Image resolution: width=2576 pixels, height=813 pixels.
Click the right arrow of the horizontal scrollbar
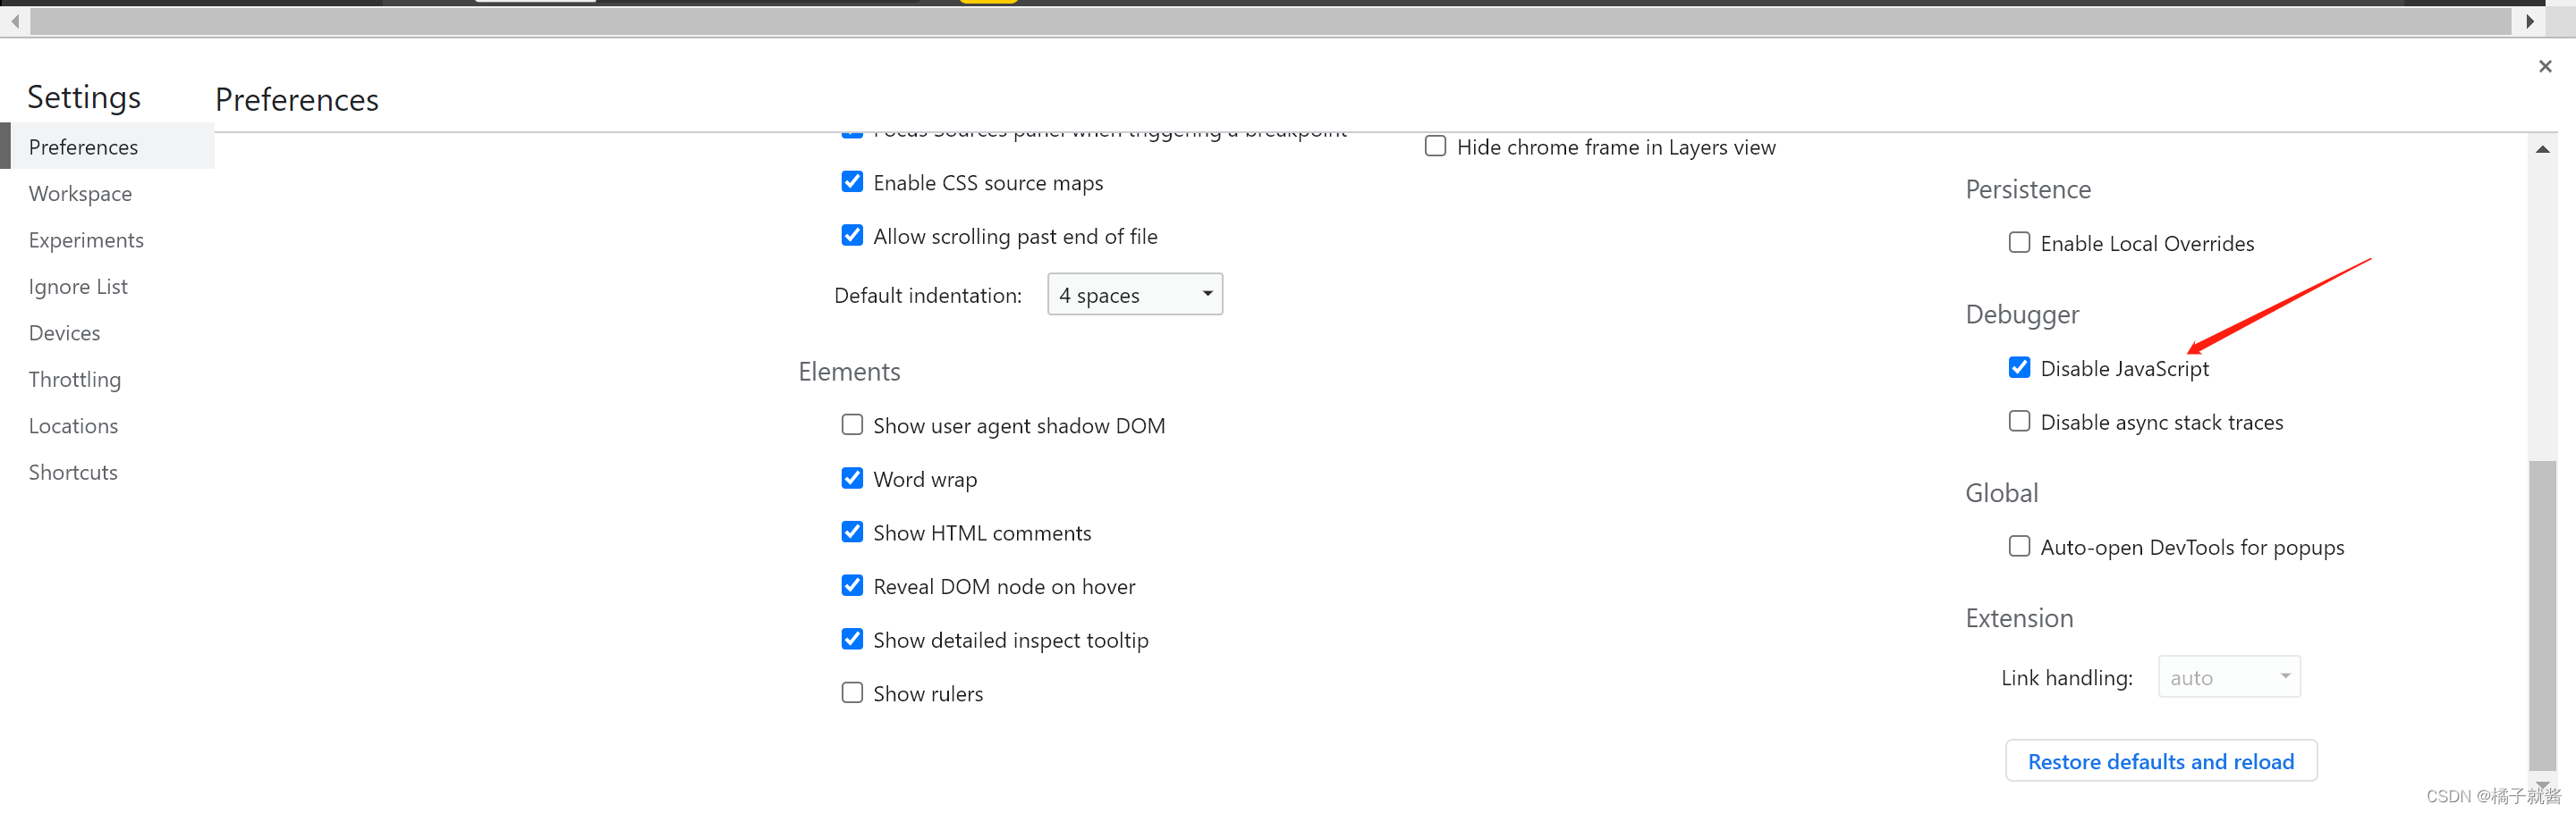2530,21
